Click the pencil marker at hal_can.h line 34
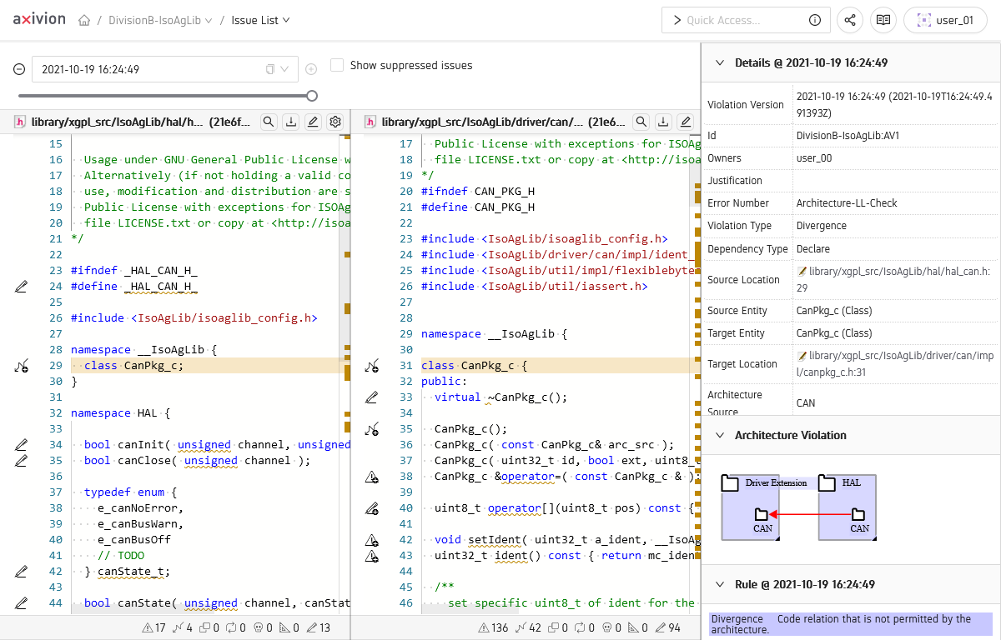Viewport: 1001px width, 640px height. 22,445
